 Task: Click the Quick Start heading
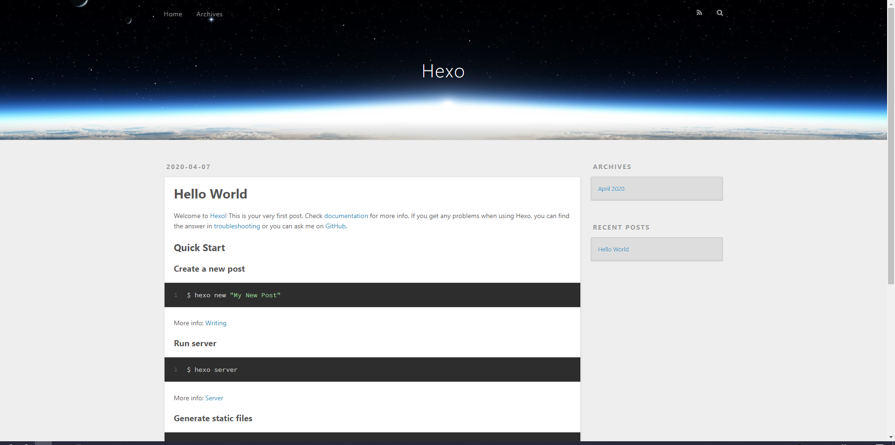(200, 248)
